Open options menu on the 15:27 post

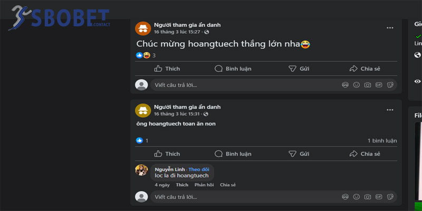tap(390, 28)
